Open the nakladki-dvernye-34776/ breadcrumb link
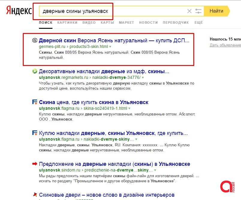This screenshot has height=200, width=241. point(117,77)
